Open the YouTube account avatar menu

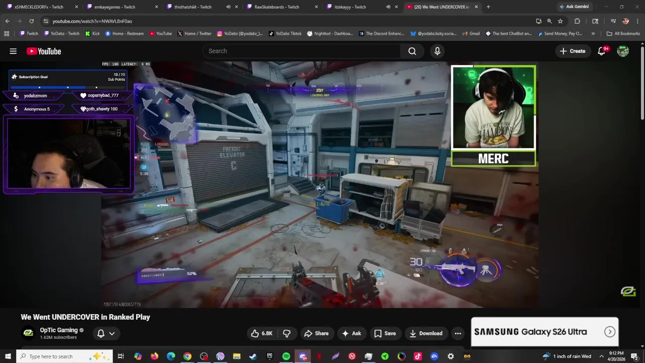[623, 51]
